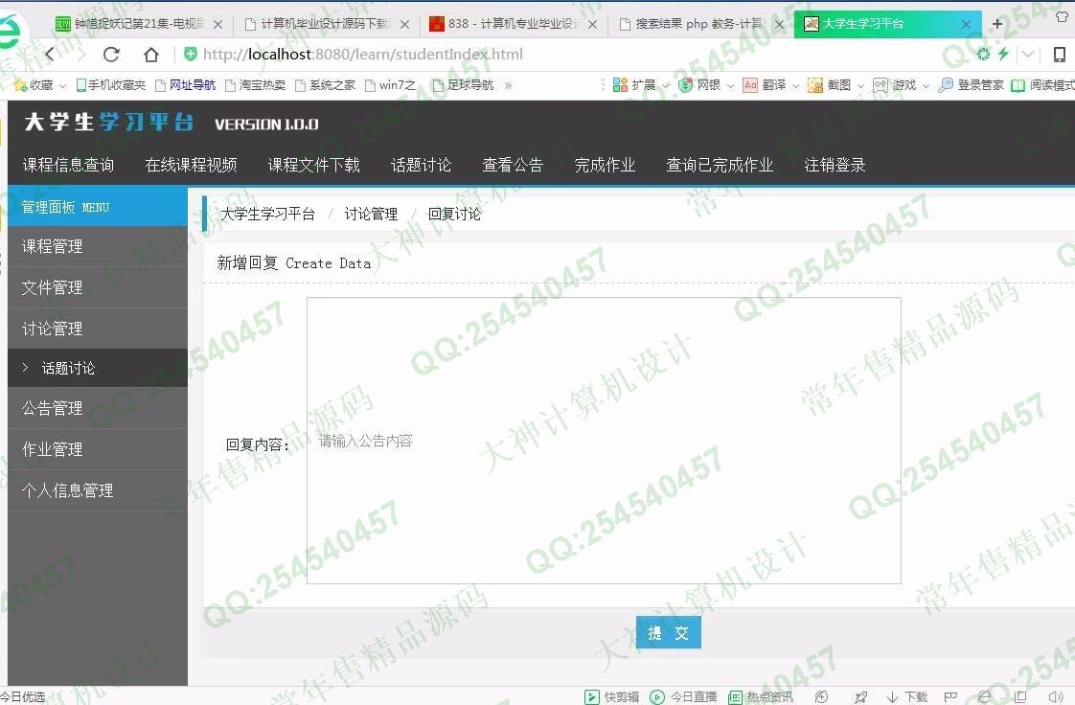Click 注销登录 to log out
The height and width of the screenshot is (705, 1075).
point(835,165)
